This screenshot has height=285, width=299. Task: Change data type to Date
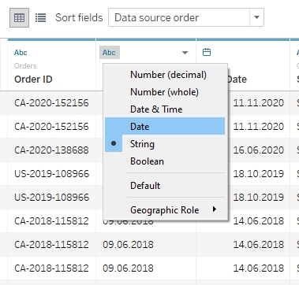coord(165,126)
